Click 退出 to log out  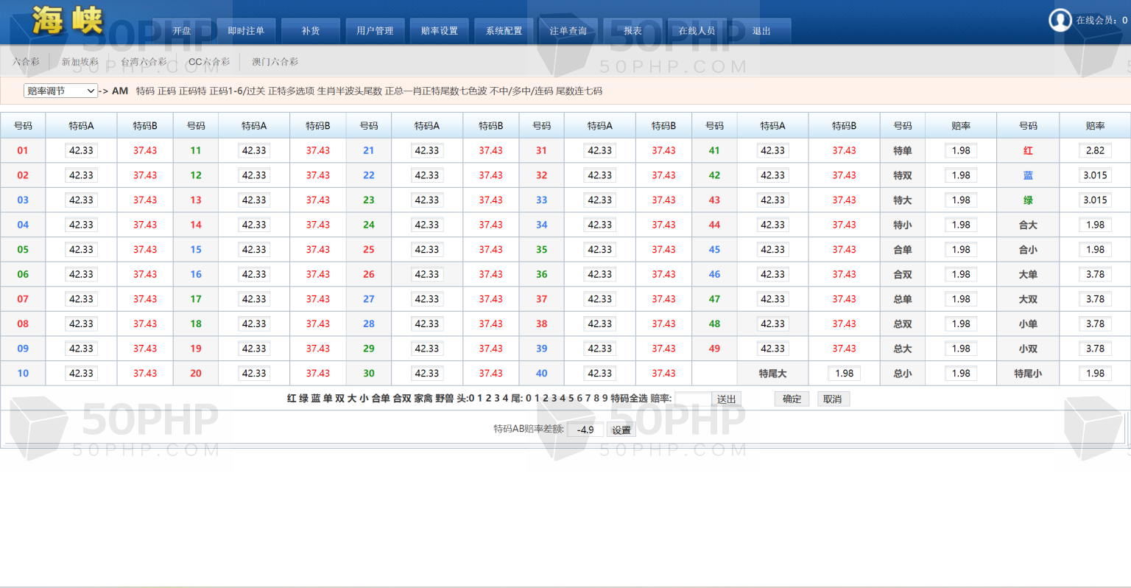[x=761, y=31]
